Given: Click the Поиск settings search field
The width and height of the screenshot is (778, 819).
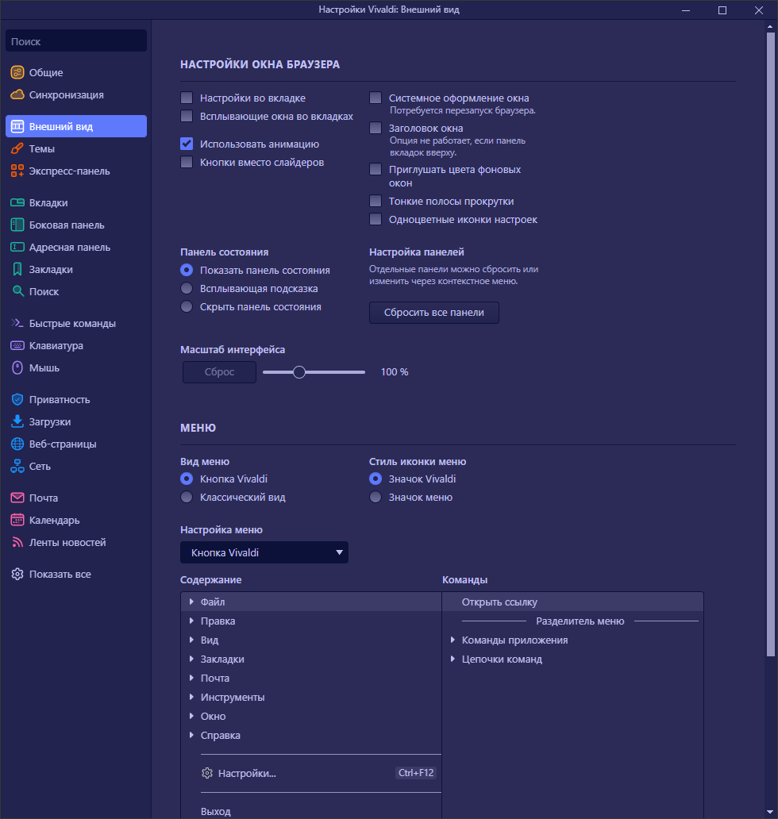Looking at the screenshot, I should (76, 41).
